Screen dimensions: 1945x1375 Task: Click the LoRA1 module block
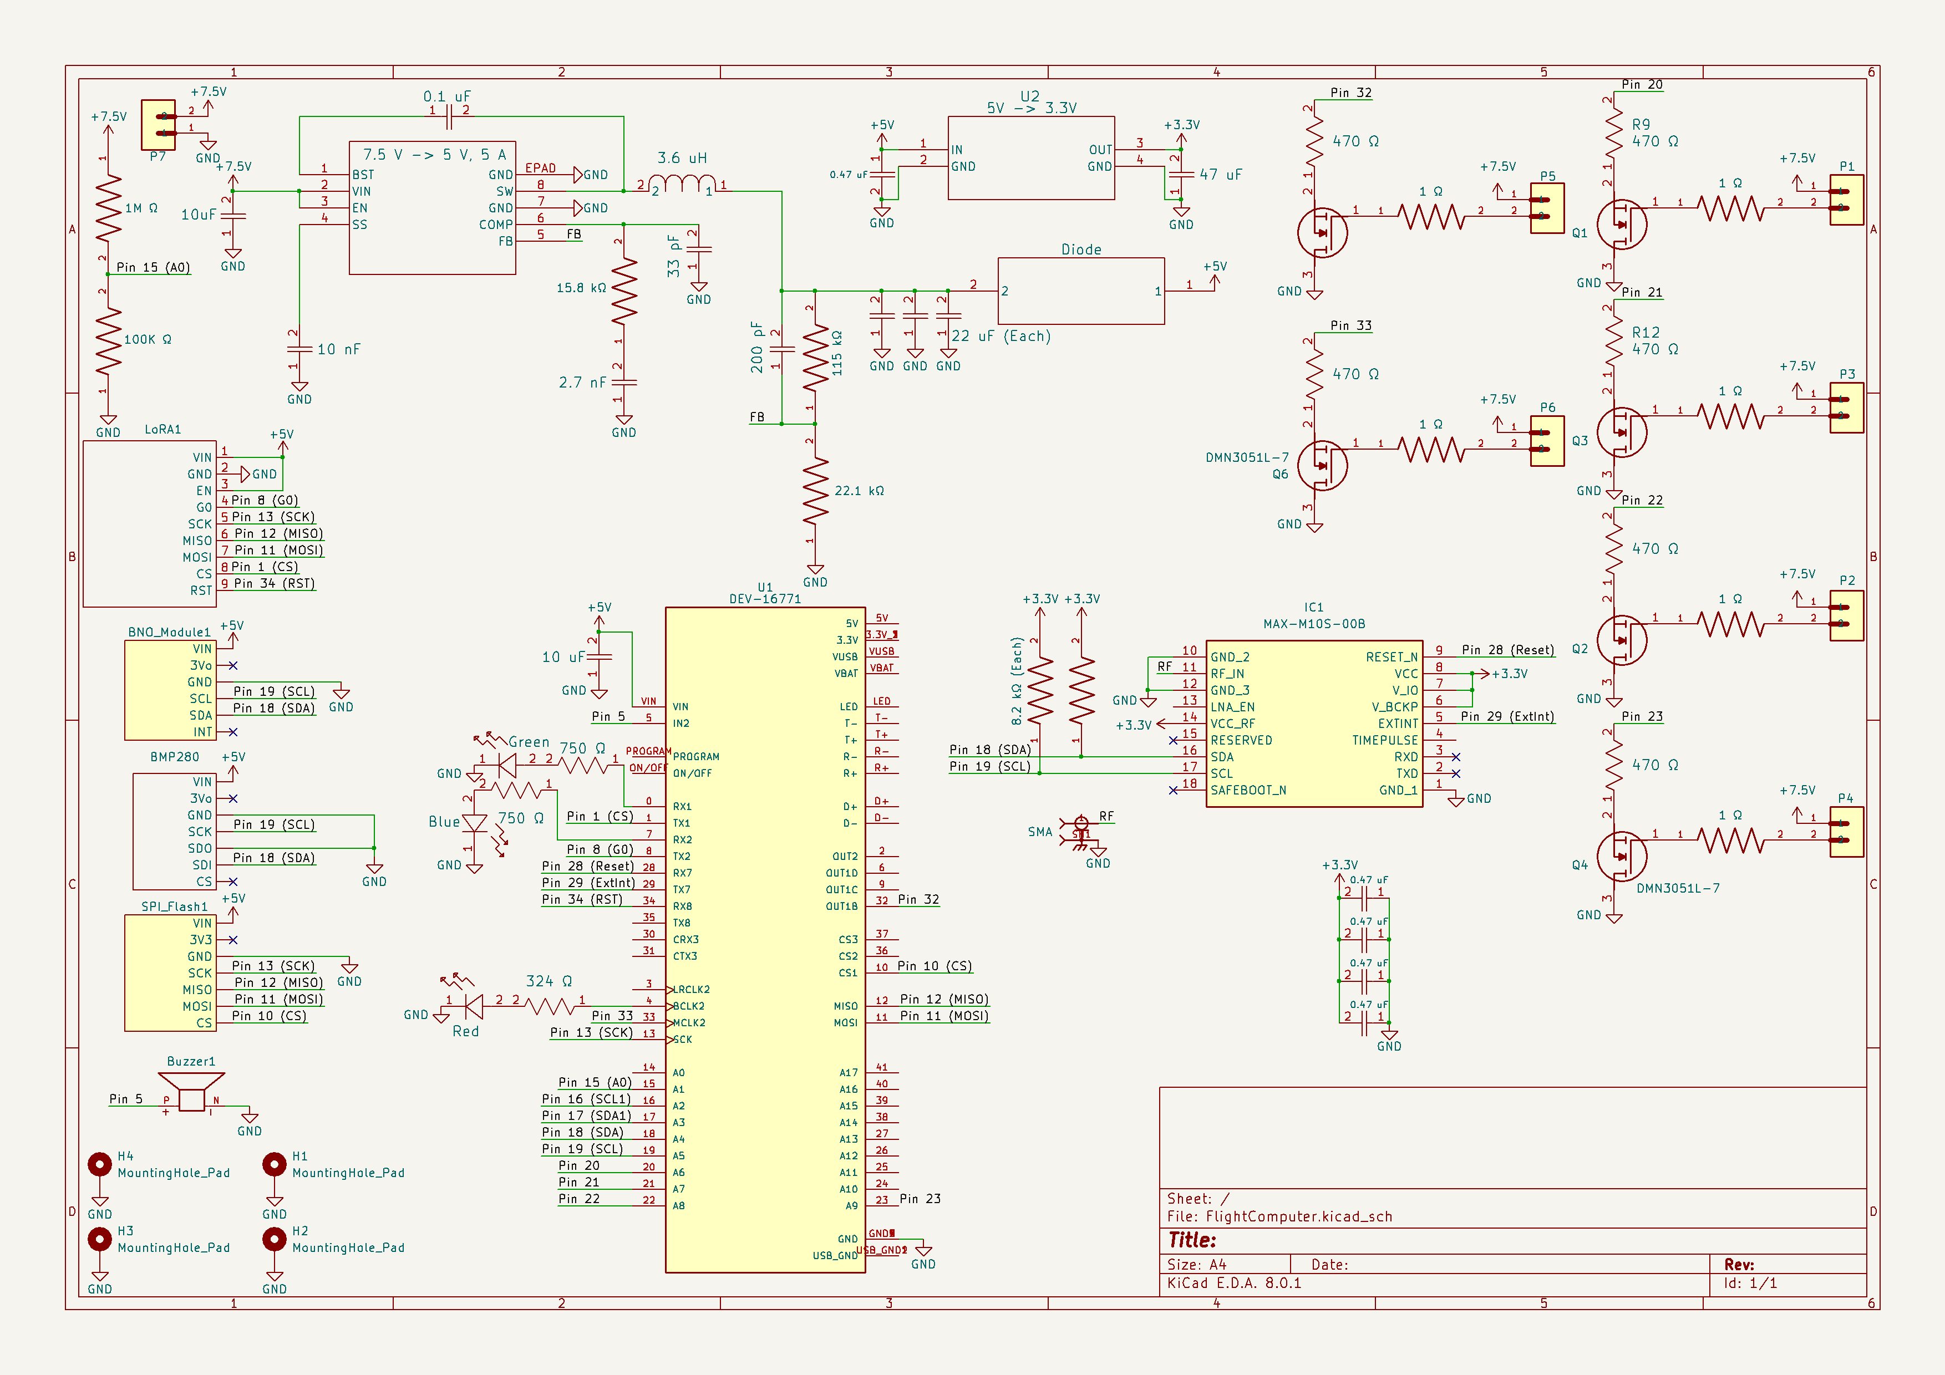click(x=149, y=524)
